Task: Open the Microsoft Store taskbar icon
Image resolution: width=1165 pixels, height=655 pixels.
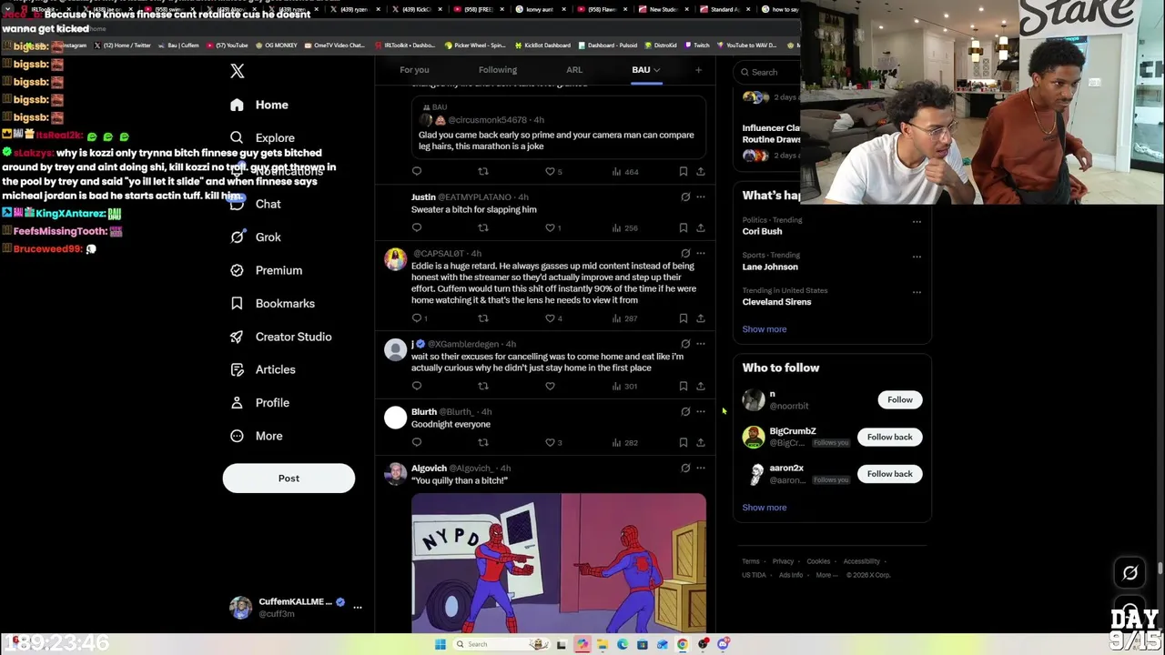Action: coord(643,644)
